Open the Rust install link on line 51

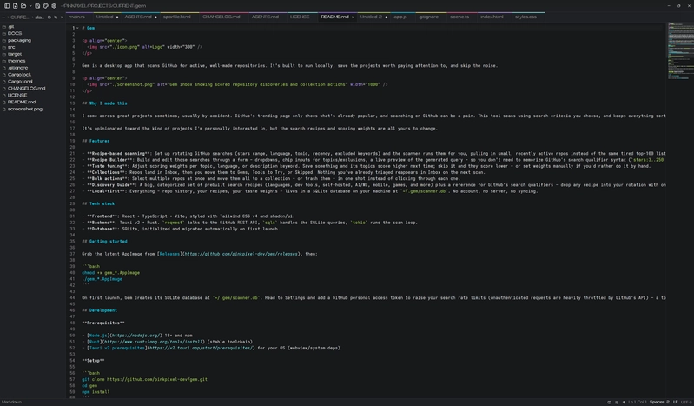click(96, 342)
